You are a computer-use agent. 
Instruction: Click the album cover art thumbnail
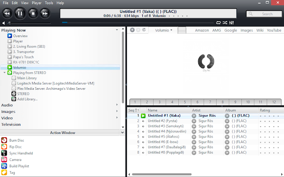[x=206, y=63]
